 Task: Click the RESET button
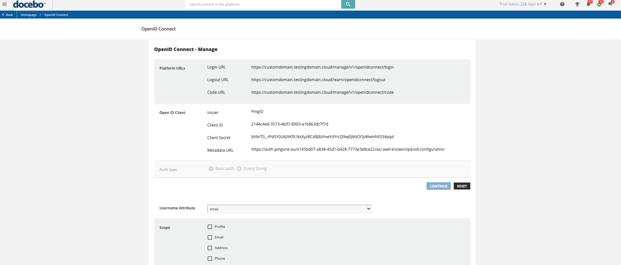pyautogui.click(x=462, y=186)
